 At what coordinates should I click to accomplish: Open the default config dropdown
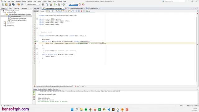pyautogui.click(x=33, y=4)
